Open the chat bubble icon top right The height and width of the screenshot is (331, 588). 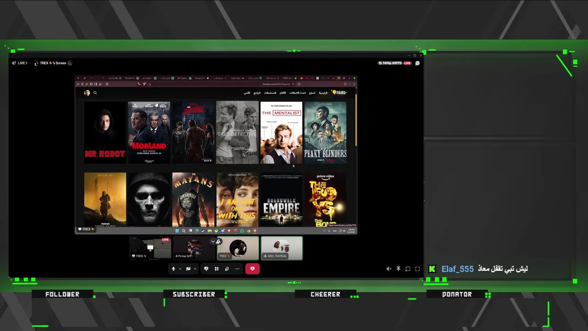418,63
